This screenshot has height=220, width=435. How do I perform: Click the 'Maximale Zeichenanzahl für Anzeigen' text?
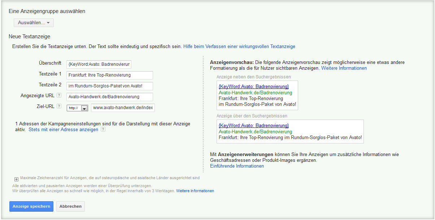pos(110,178)
